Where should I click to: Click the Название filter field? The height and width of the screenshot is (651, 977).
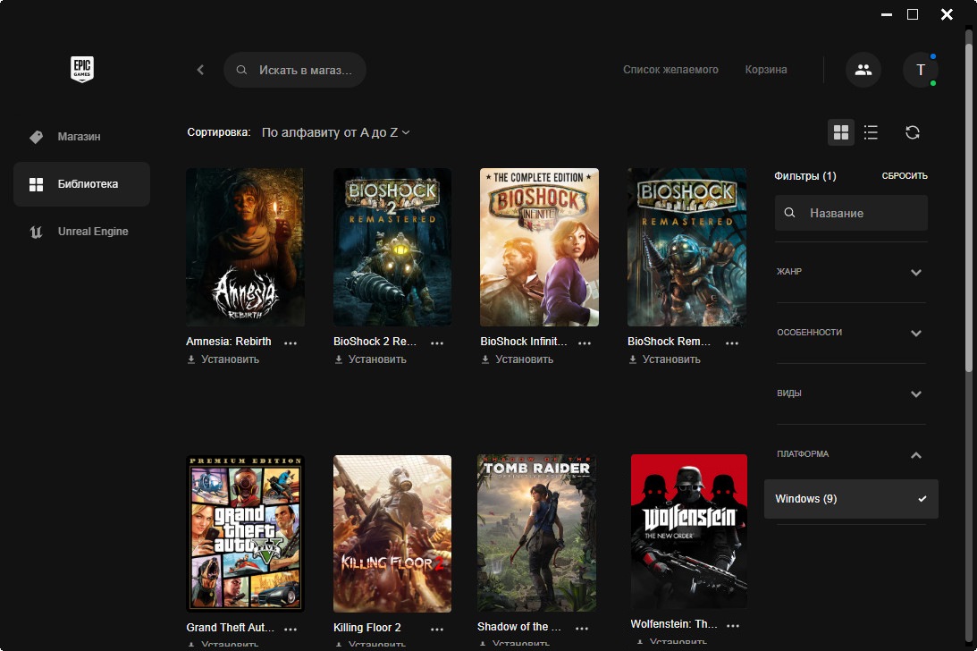pyautogui.click(x=851, y=213)
